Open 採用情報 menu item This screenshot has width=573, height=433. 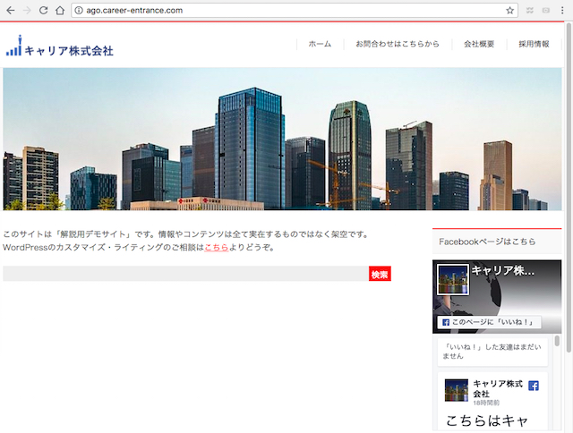pyautogui.click(x=534, y=44)
